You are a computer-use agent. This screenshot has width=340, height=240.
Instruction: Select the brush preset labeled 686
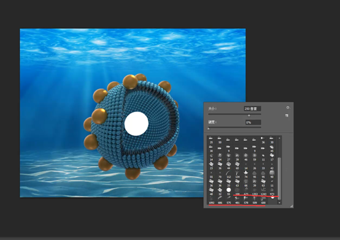220,200
